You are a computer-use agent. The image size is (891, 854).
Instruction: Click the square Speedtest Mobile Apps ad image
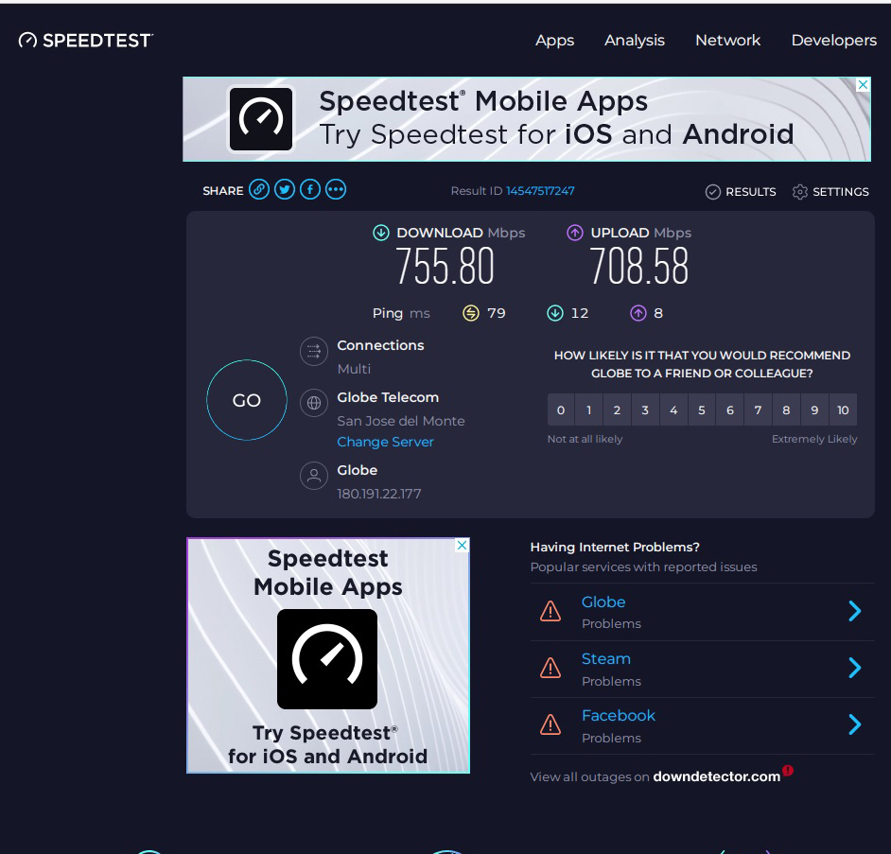click(x=328, y=655)
